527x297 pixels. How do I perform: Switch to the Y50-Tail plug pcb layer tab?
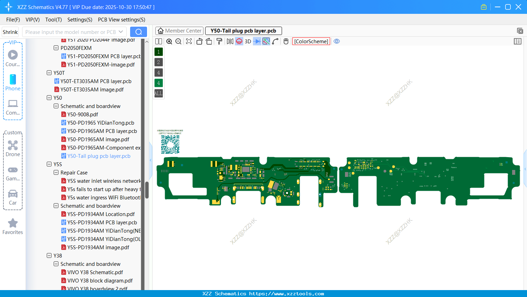pyautogui.click(x=243, y=30)
